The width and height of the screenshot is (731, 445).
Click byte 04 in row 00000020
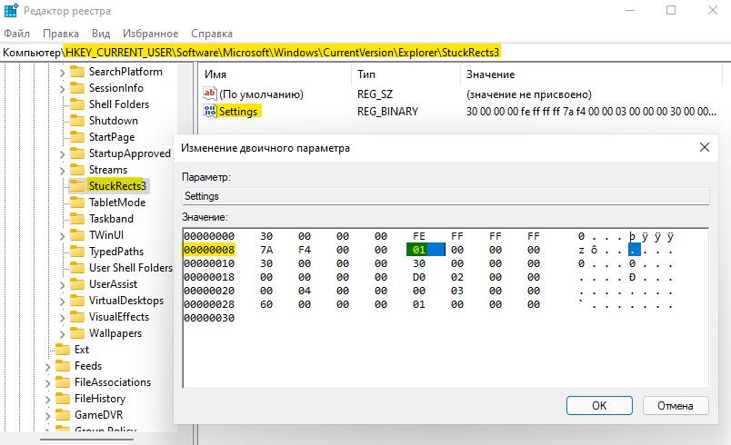click(305, 291)
